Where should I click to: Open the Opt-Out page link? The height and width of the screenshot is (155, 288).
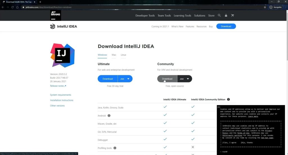[x=267, y=138]
